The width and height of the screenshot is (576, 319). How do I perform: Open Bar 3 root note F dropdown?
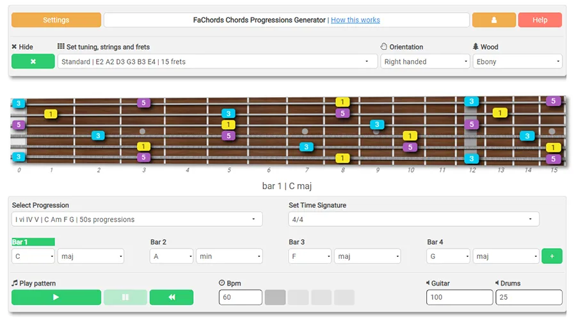[x=310, y=256]
